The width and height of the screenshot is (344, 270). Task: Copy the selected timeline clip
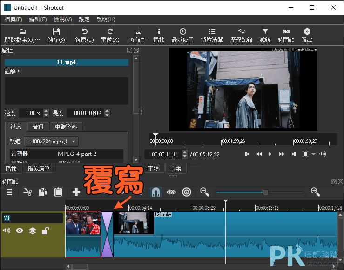tap(43, 192)
